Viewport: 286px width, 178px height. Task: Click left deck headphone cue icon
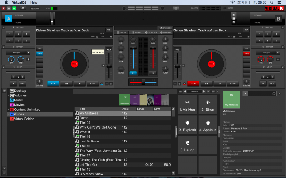click(133, 73)
